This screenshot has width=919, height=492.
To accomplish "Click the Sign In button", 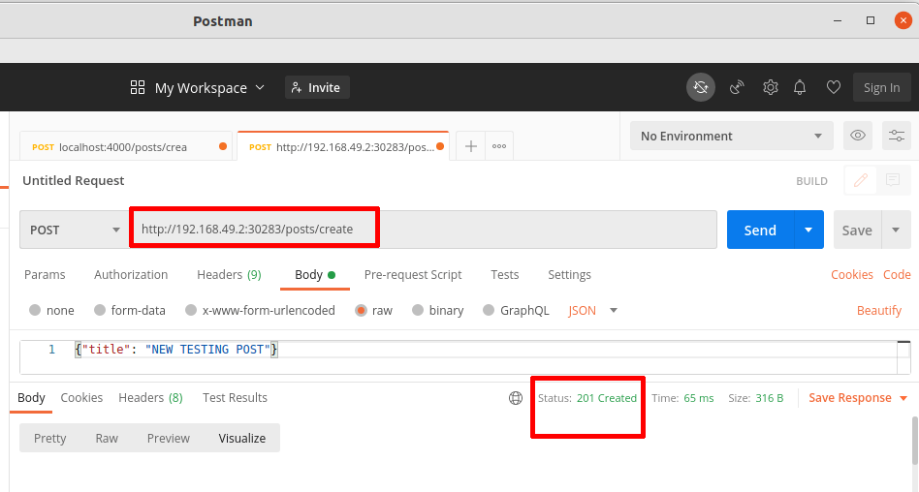I will (x=881, y=87).
